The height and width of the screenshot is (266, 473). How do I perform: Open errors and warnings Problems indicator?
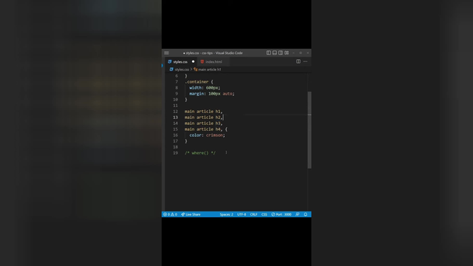click(171, 214)
